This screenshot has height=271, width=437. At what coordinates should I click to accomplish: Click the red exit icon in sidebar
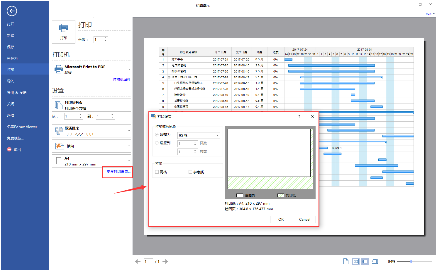(x=9, y=149)
